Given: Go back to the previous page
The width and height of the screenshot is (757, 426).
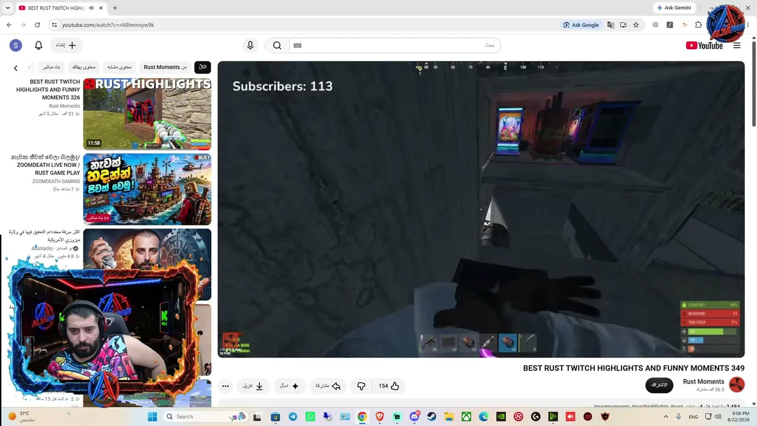Looking at the screenshot, I should coord(9,25).
